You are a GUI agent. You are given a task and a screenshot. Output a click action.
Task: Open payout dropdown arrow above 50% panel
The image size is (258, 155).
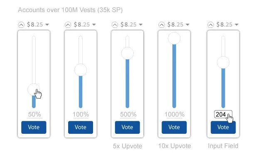pos(47,25)
